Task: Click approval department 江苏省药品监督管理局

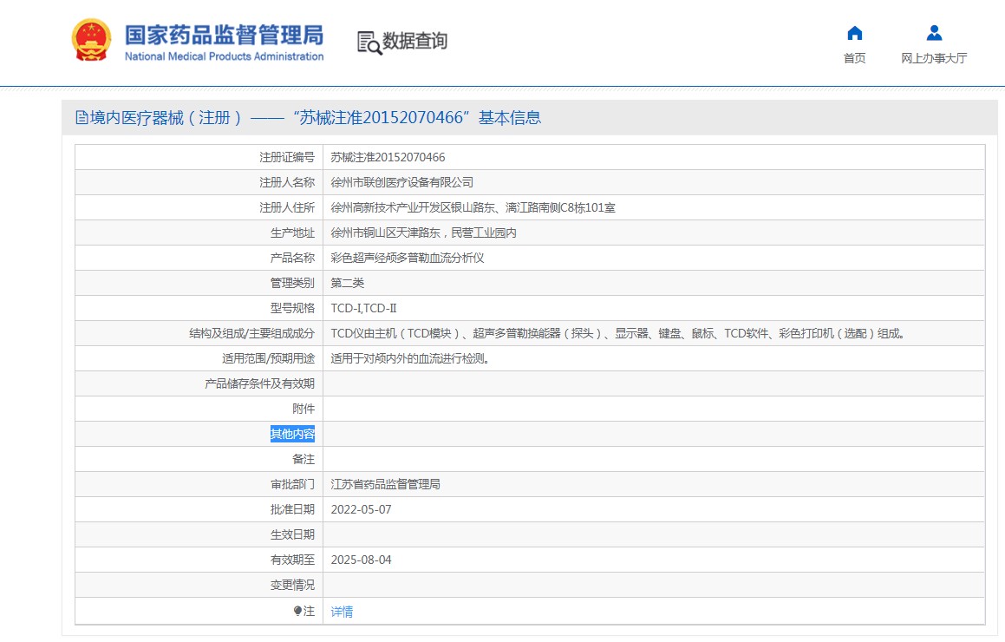Action: [x=385, y=484]
